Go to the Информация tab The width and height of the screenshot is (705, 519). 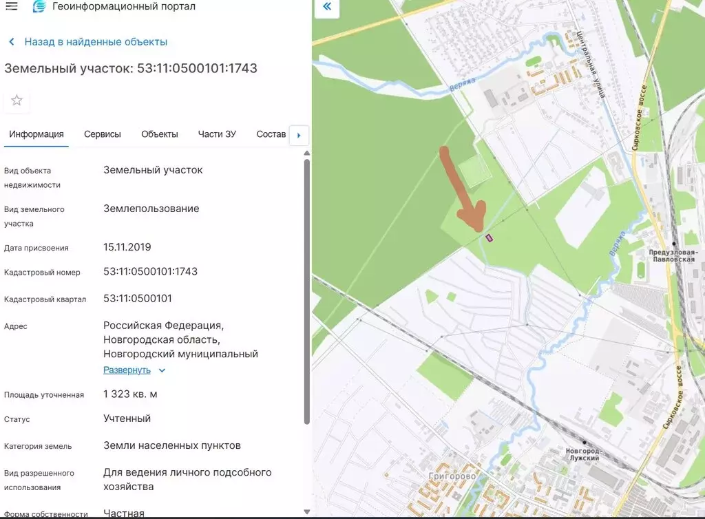36,134
